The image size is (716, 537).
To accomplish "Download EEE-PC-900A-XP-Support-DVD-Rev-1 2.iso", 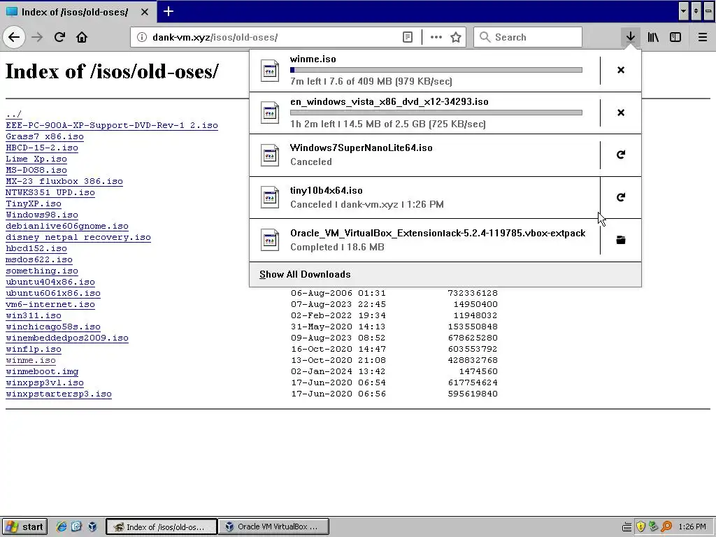I will click(x=111, y=125).
